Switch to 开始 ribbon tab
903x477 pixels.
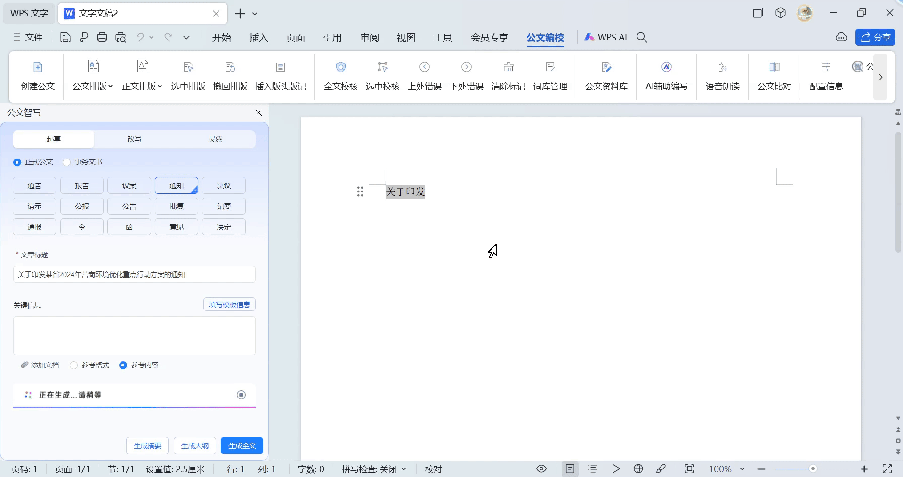point(222,38)
